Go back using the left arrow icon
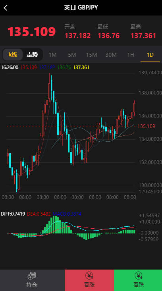This screenshot has width=162, height=291. point(6,8)
